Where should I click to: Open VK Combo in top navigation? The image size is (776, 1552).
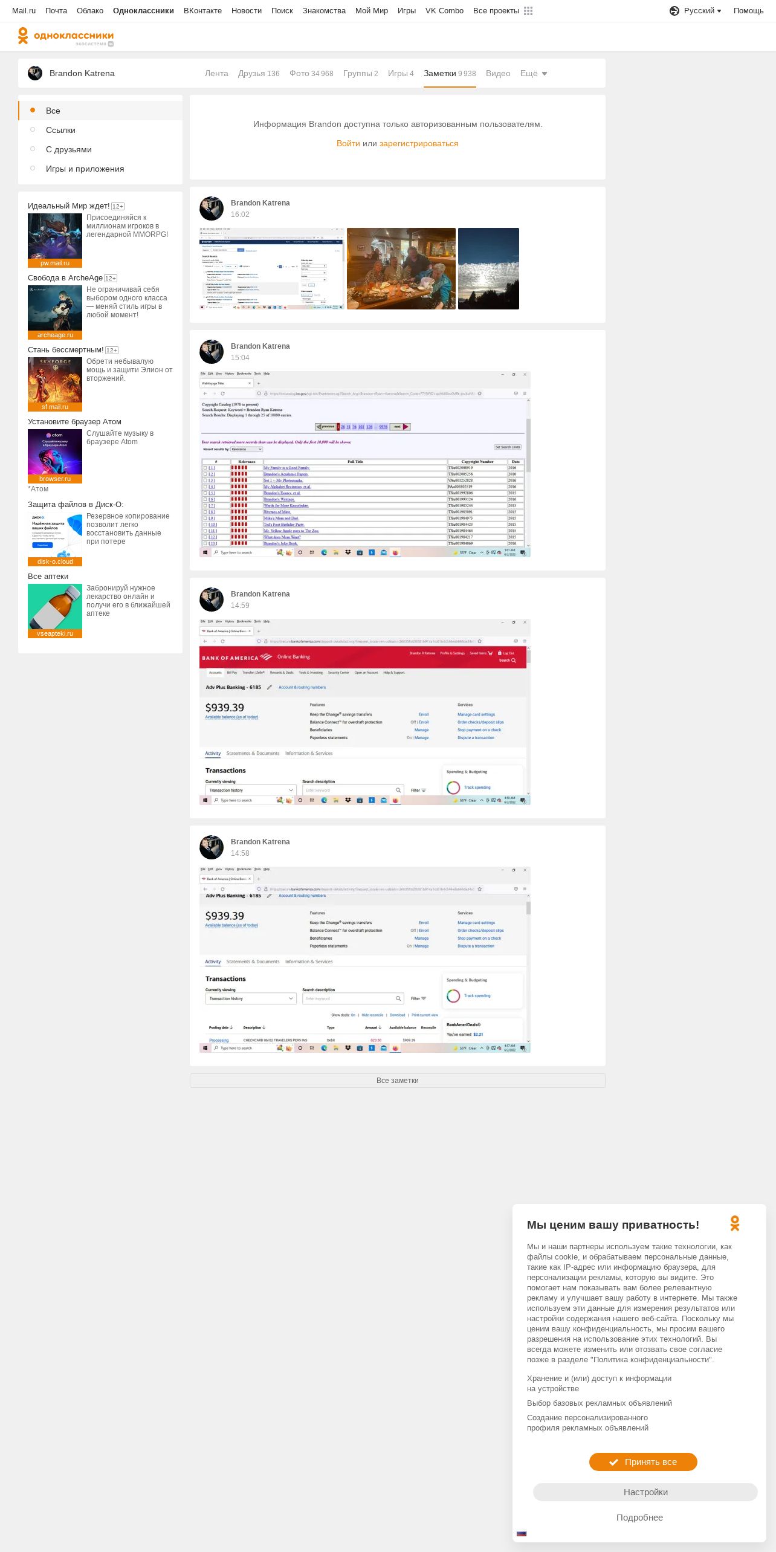(x=444, y=11)
